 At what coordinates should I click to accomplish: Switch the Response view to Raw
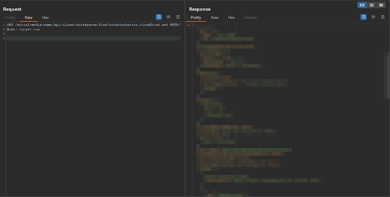pyautogui.click(x=215, y=18)
